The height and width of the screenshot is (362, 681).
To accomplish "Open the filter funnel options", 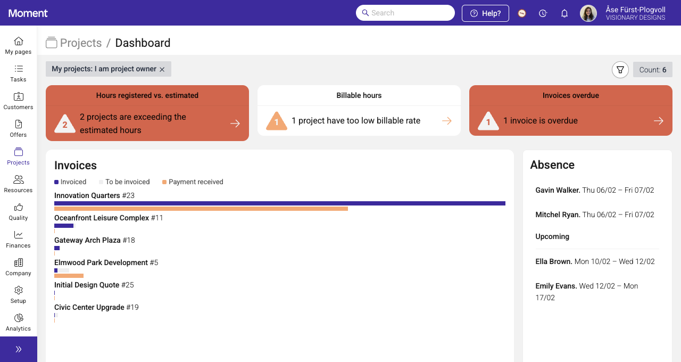I will [x=620, y=69].
